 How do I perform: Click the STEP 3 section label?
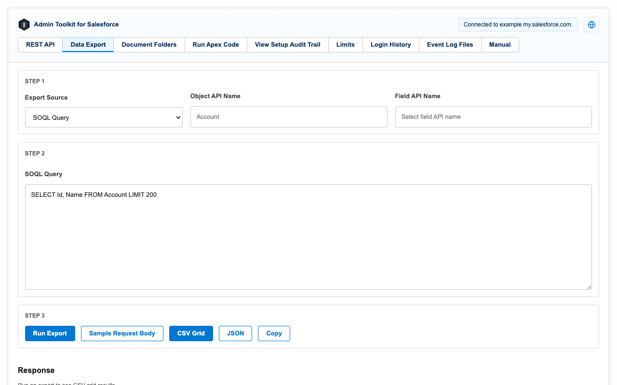(x=35, y=316)
